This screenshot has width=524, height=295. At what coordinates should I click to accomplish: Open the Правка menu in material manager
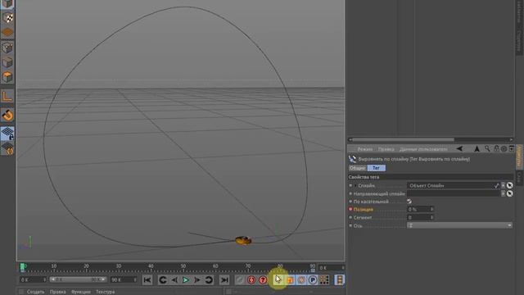(x=57, y=292)
